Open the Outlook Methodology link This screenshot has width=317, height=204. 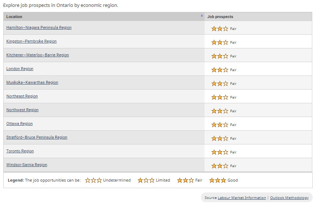(x=289, y=198)
